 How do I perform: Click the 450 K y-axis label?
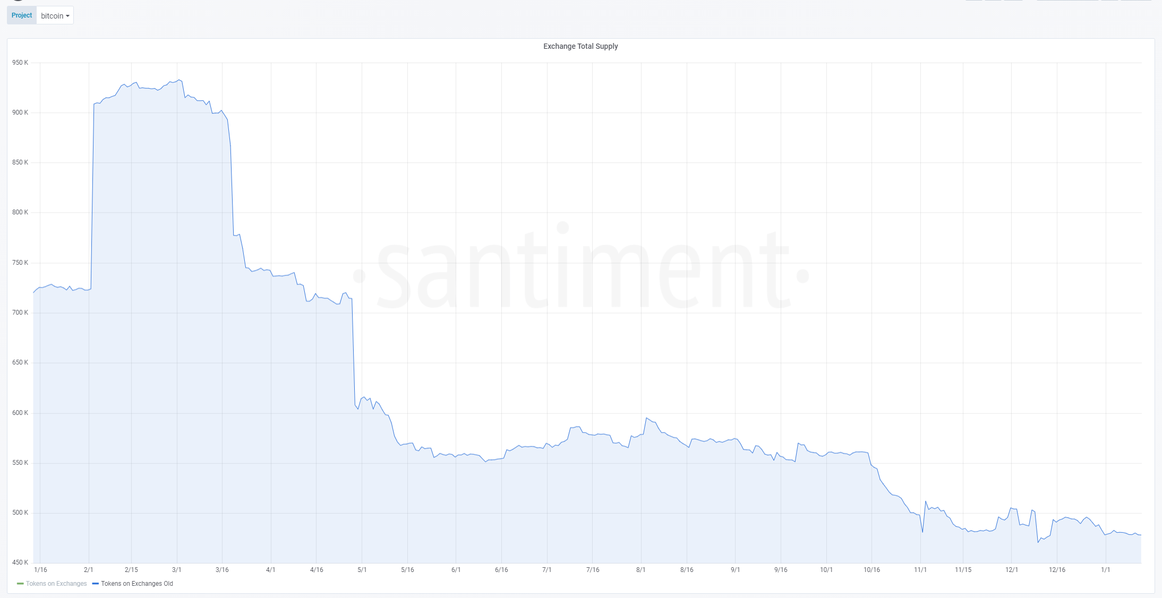(x=20, y=562)
